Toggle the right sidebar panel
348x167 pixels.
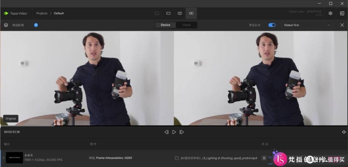[342, 13]
